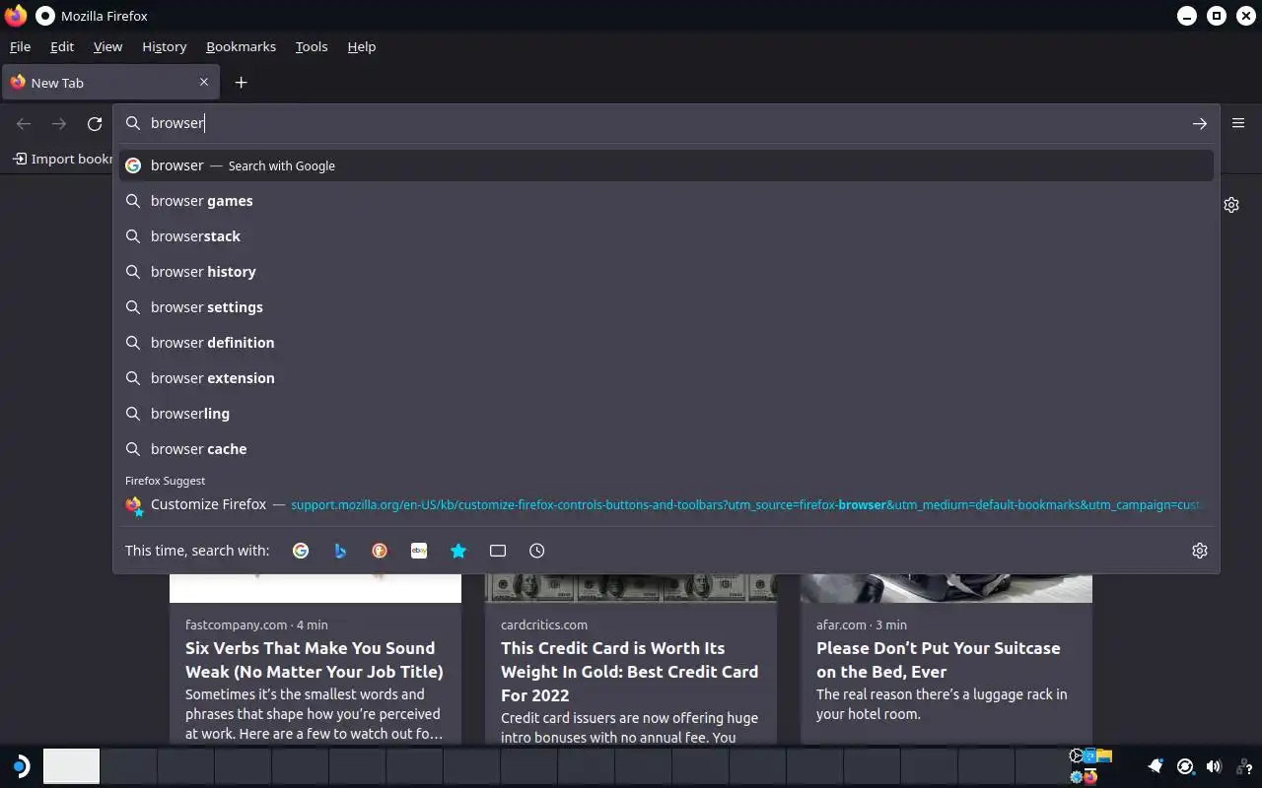Viewport: 1262px width, 788px height.
Task: Open network status icon in the system tray
Action: coord(1244,767)
